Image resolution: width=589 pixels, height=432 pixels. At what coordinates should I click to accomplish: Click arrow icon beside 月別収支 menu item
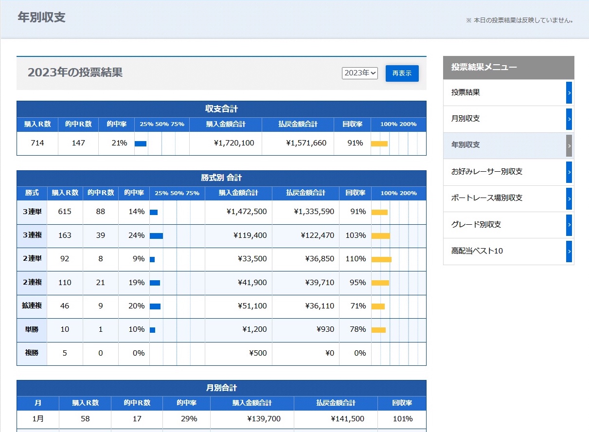coord(569,119)
